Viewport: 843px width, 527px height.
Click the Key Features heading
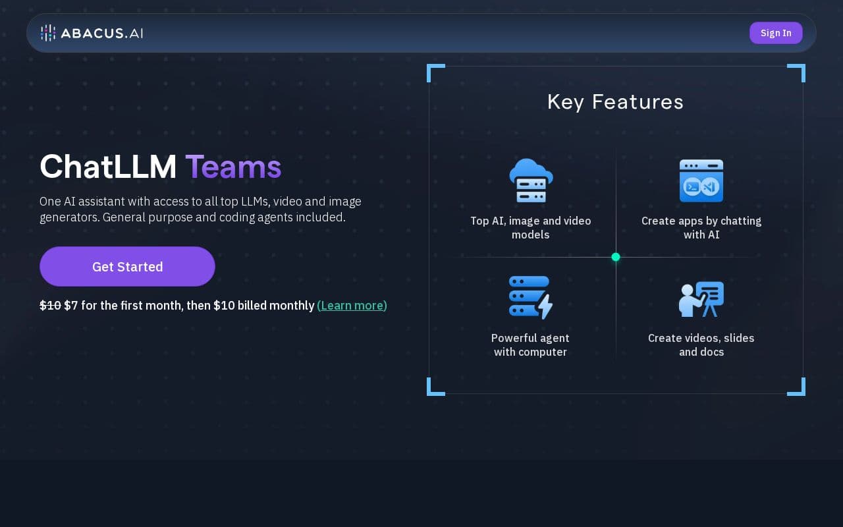[x=616, y=101]
